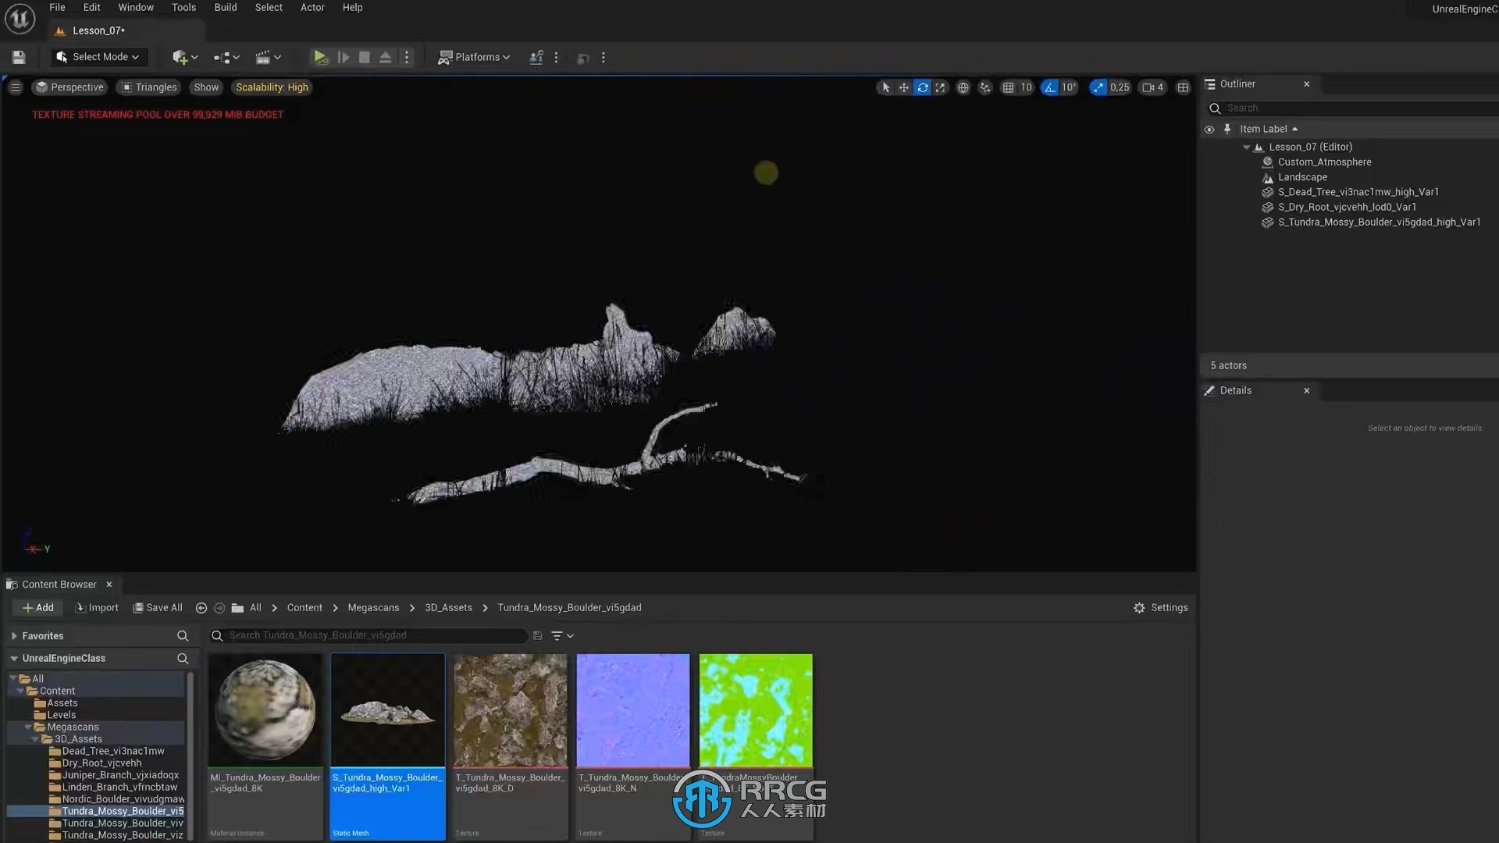Open the Blueprints toolbar dropdown

coord(226,57)
